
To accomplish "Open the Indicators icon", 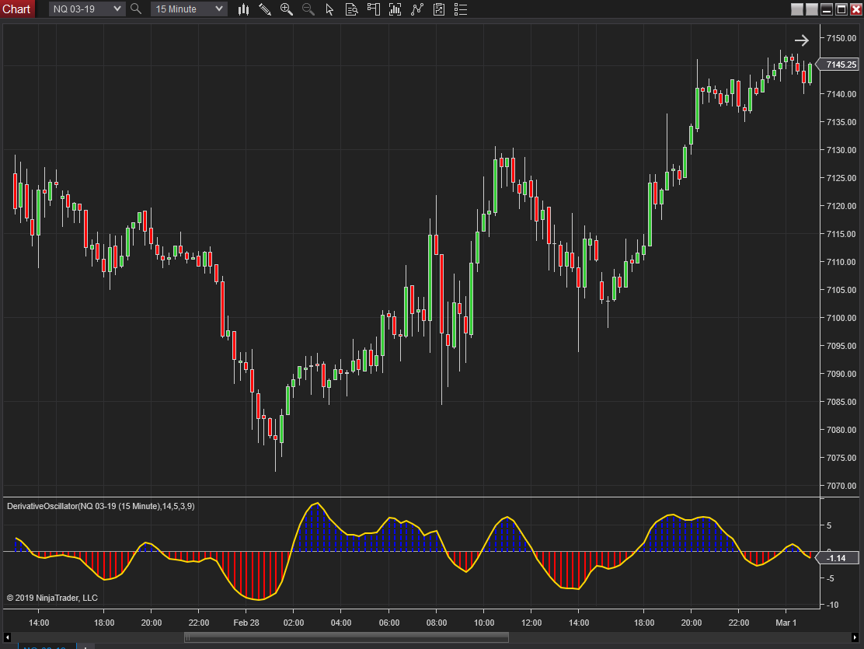I will click(395, 9).
